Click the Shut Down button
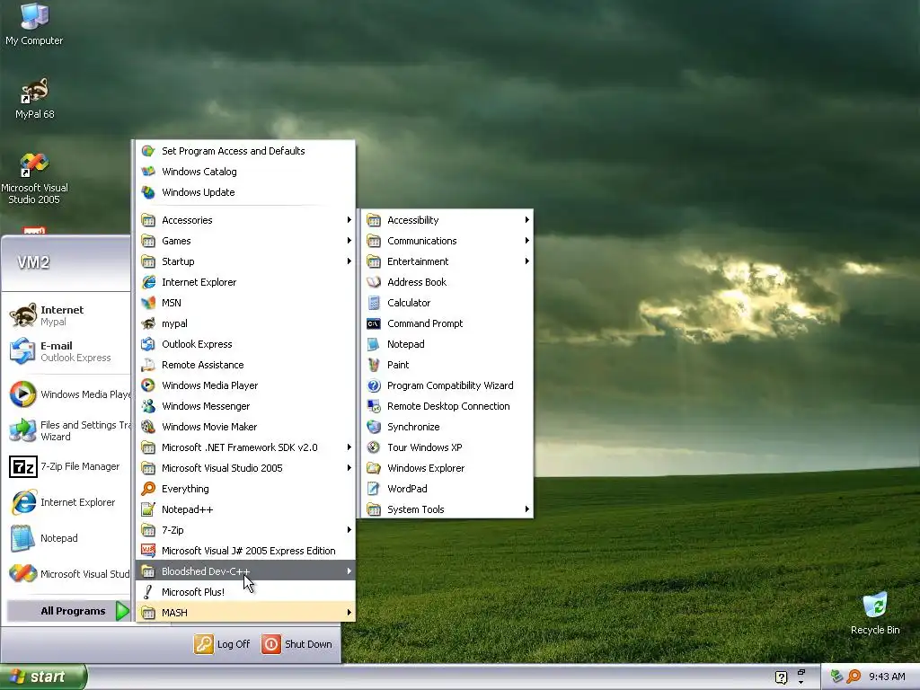Image resolution: width=920 pixels, height=690 pixels. click(x=297, y=643)
